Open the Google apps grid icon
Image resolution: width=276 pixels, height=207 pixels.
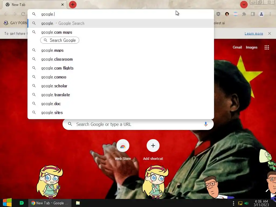[x=267, y=47]
